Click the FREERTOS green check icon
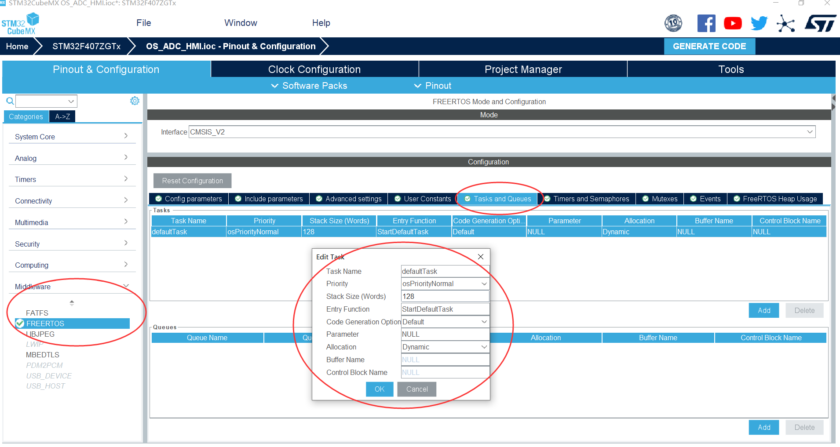 pos(20,323)
